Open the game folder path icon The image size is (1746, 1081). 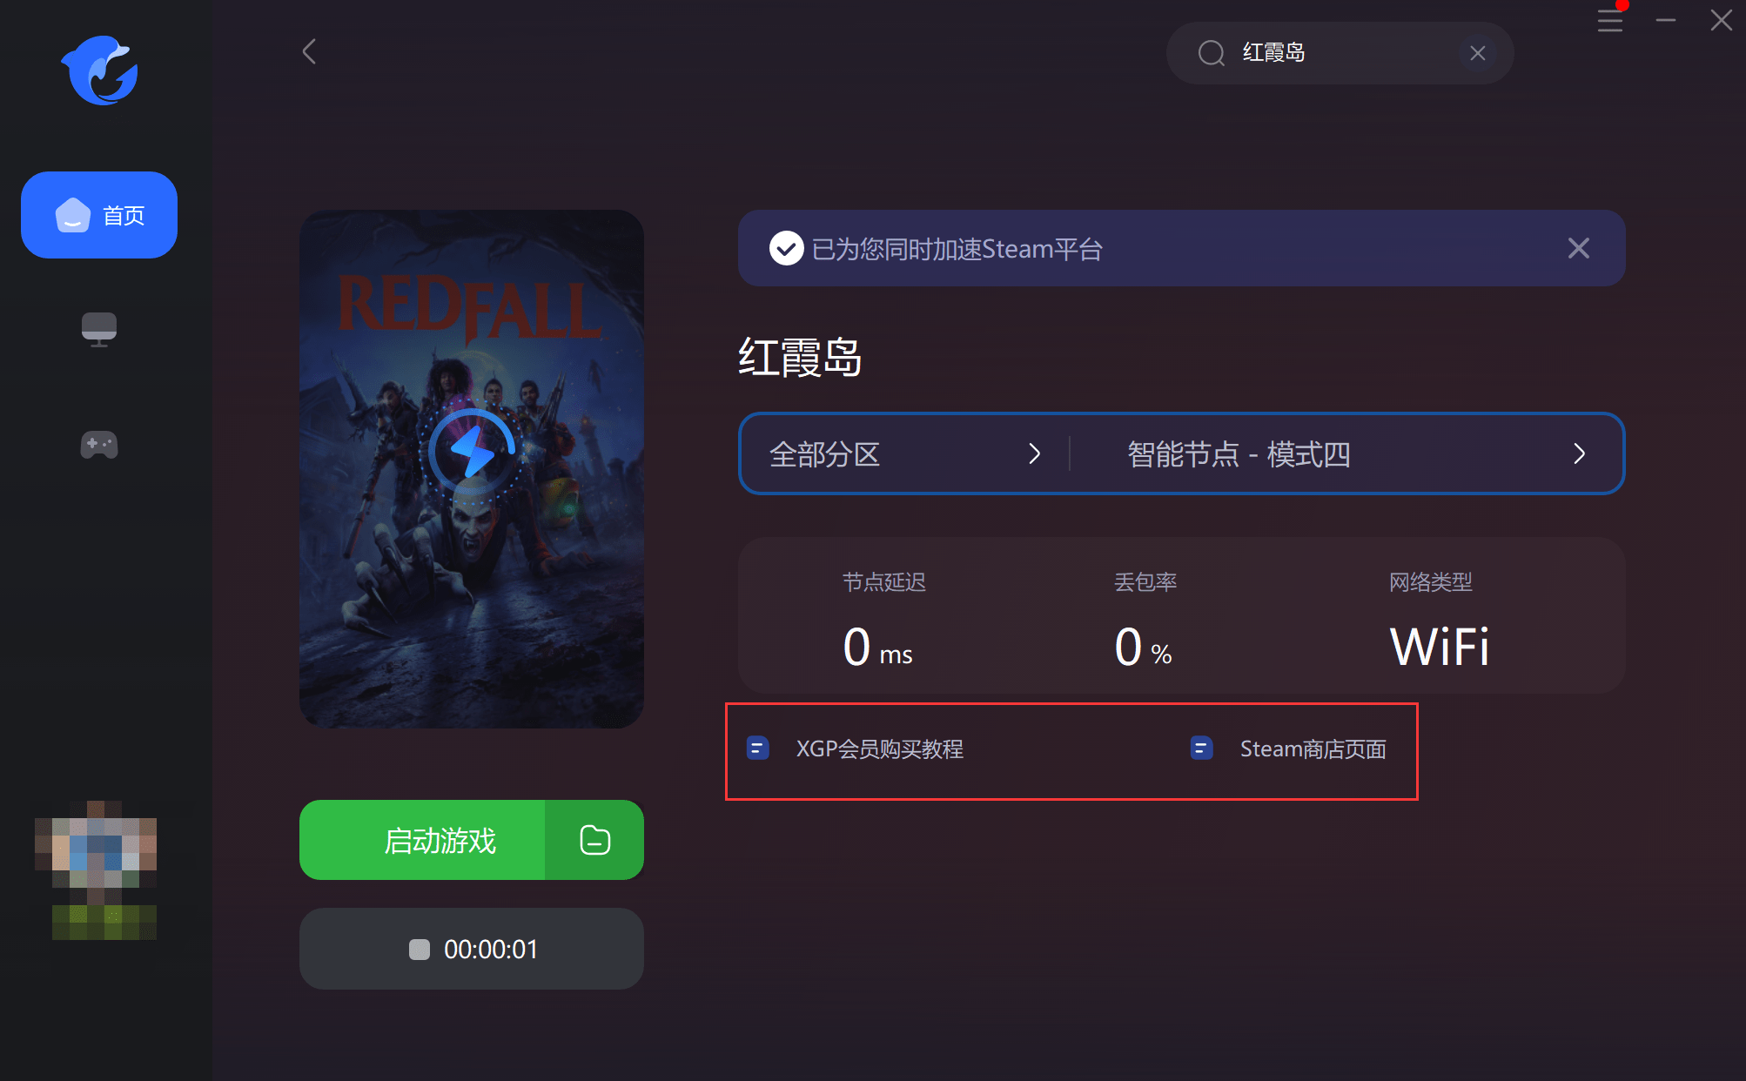point(595,840)
